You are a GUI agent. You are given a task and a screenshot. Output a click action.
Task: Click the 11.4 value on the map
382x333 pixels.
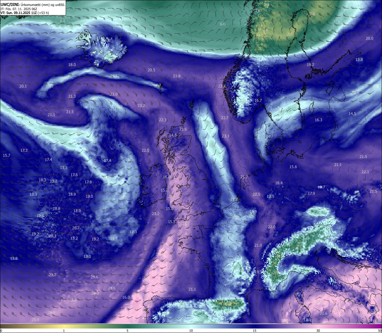(x=113, y=238)
